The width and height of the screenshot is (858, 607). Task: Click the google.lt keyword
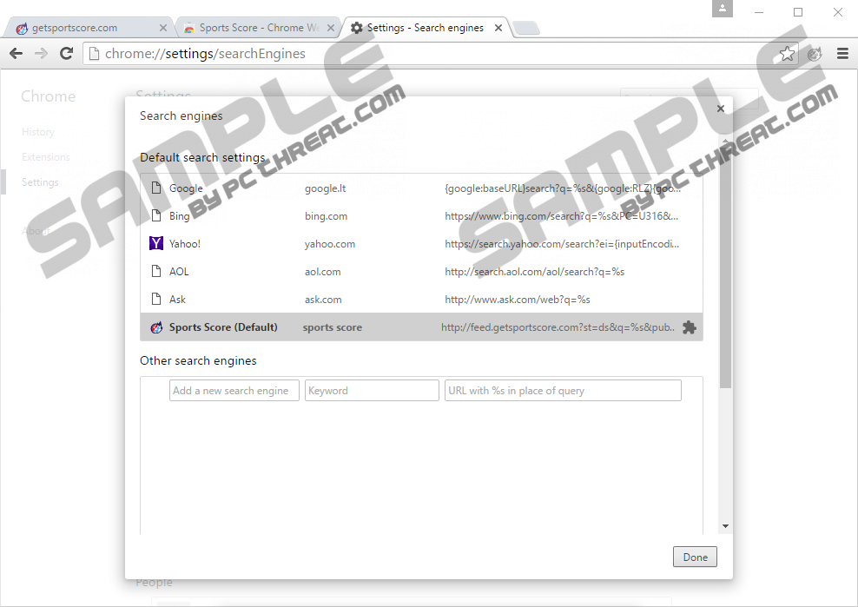(x=325, y=188)
